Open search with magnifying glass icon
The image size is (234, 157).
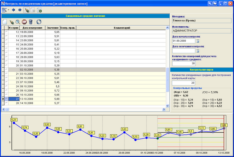18,22
